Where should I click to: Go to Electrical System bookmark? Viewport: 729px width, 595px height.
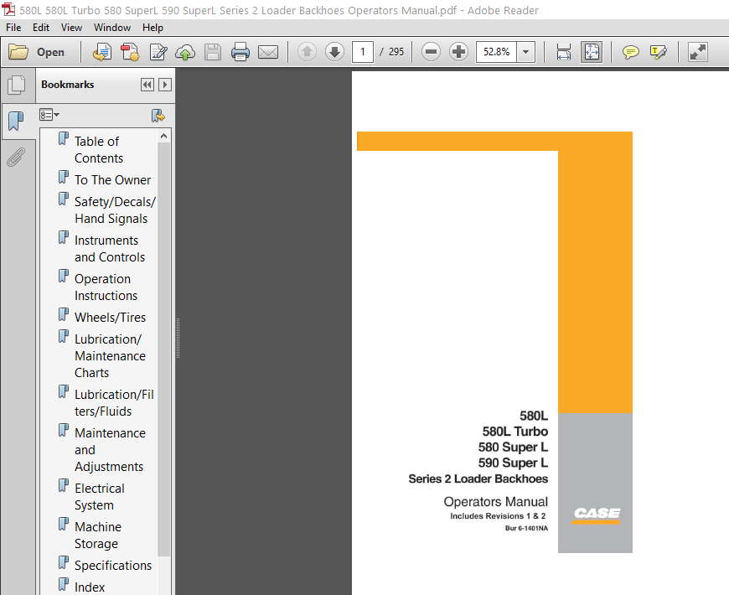pos(100,496)
